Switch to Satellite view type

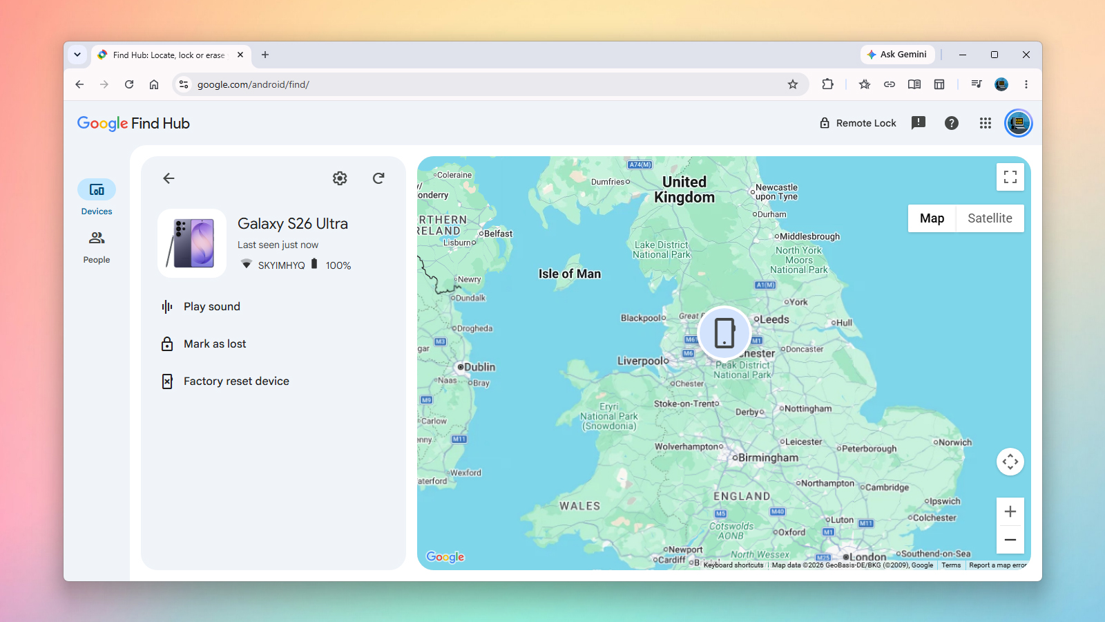click(x=990, y=218)
